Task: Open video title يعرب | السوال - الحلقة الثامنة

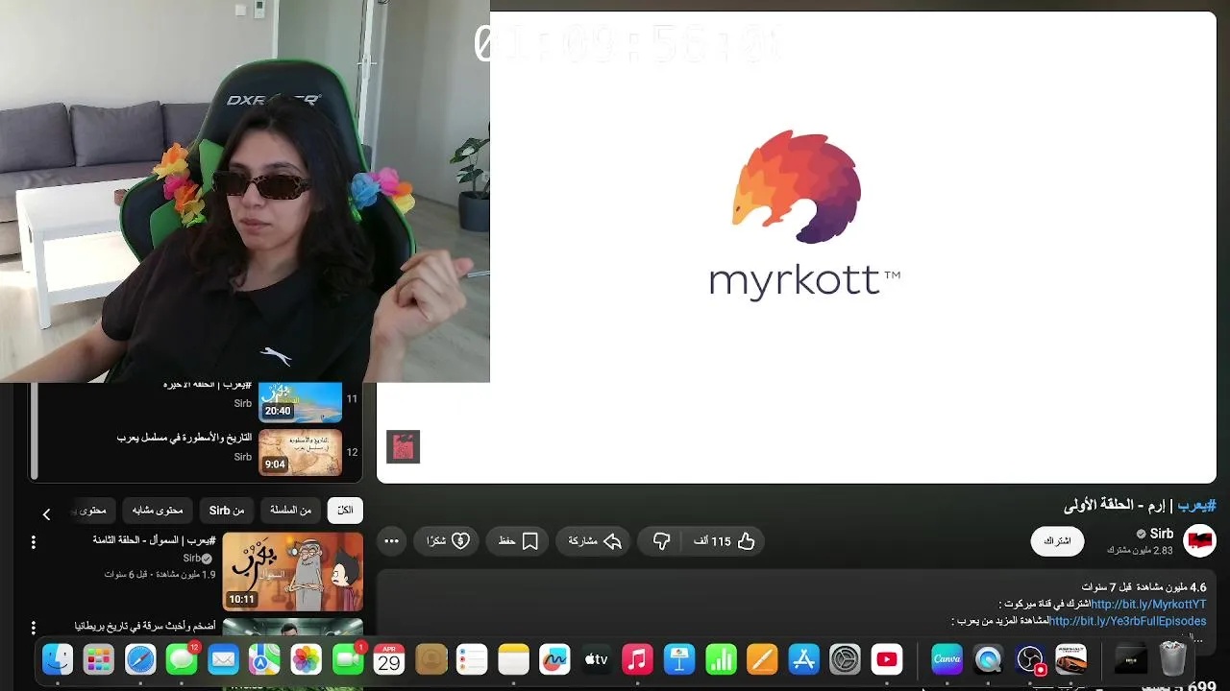Action: [154, 540]
